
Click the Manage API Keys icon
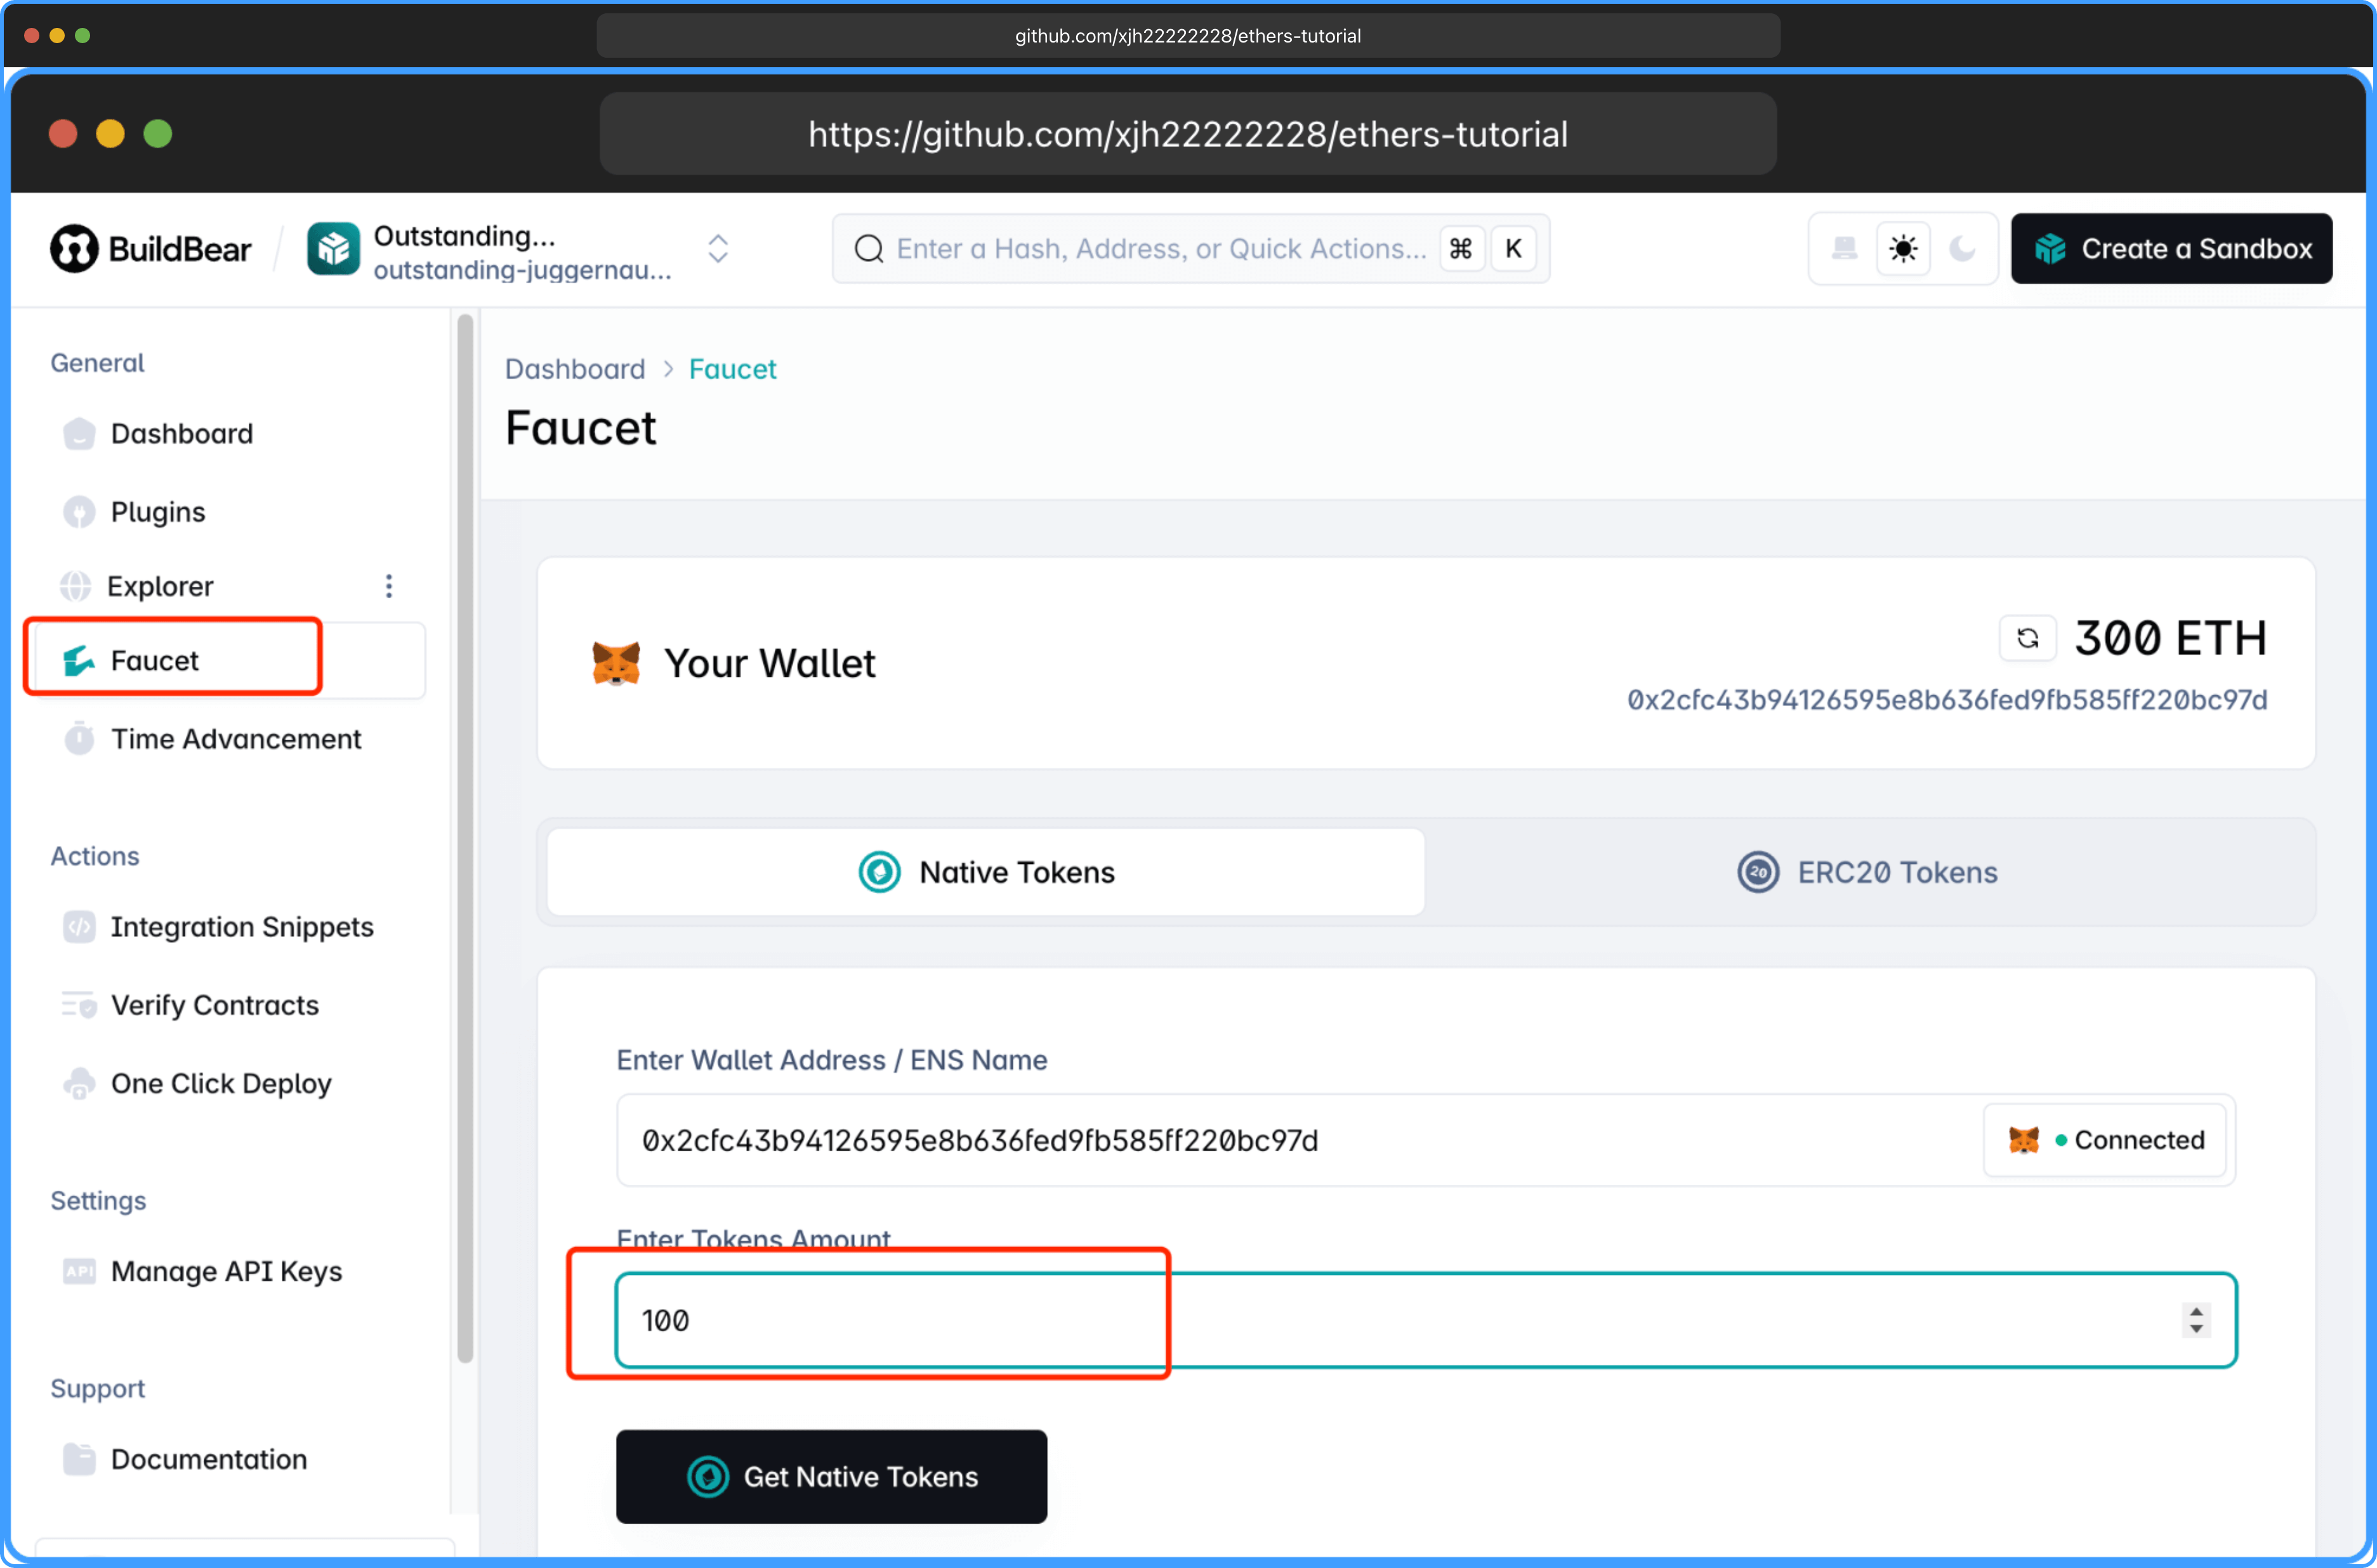pos(78,1271)
